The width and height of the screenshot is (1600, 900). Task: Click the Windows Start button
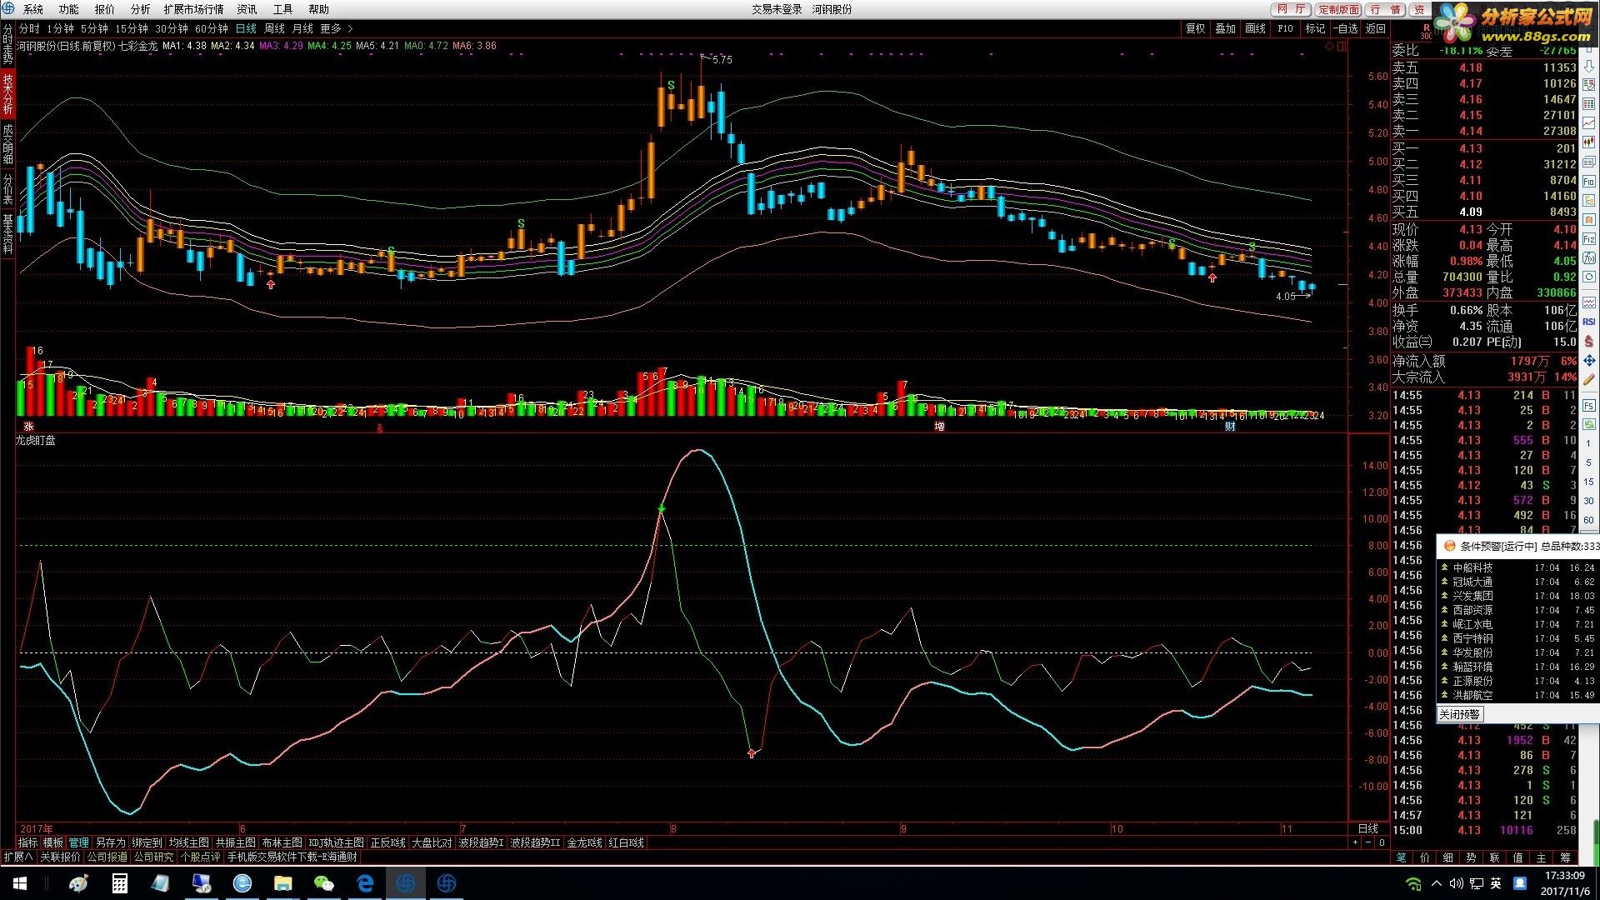pos(19,883)
